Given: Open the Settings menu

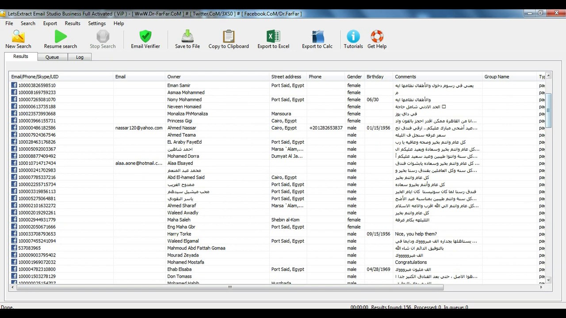Looking at the screenshot, I should click(x=97, y=23).
